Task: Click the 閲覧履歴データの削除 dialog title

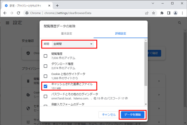Action: click(60, 26)
